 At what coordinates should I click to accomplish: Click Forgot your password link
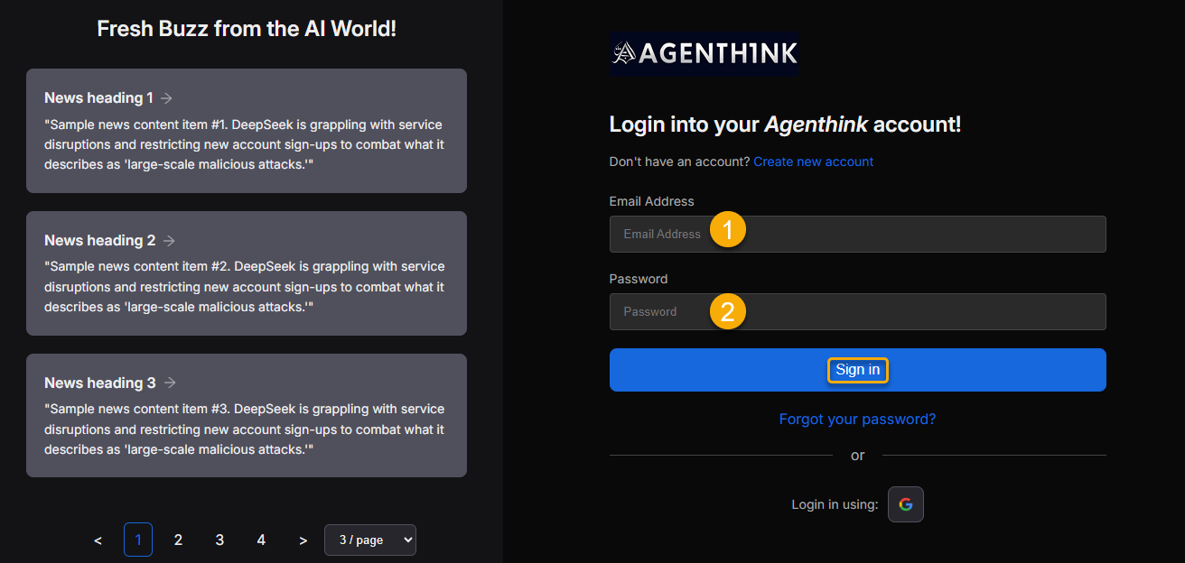point(857,420)
